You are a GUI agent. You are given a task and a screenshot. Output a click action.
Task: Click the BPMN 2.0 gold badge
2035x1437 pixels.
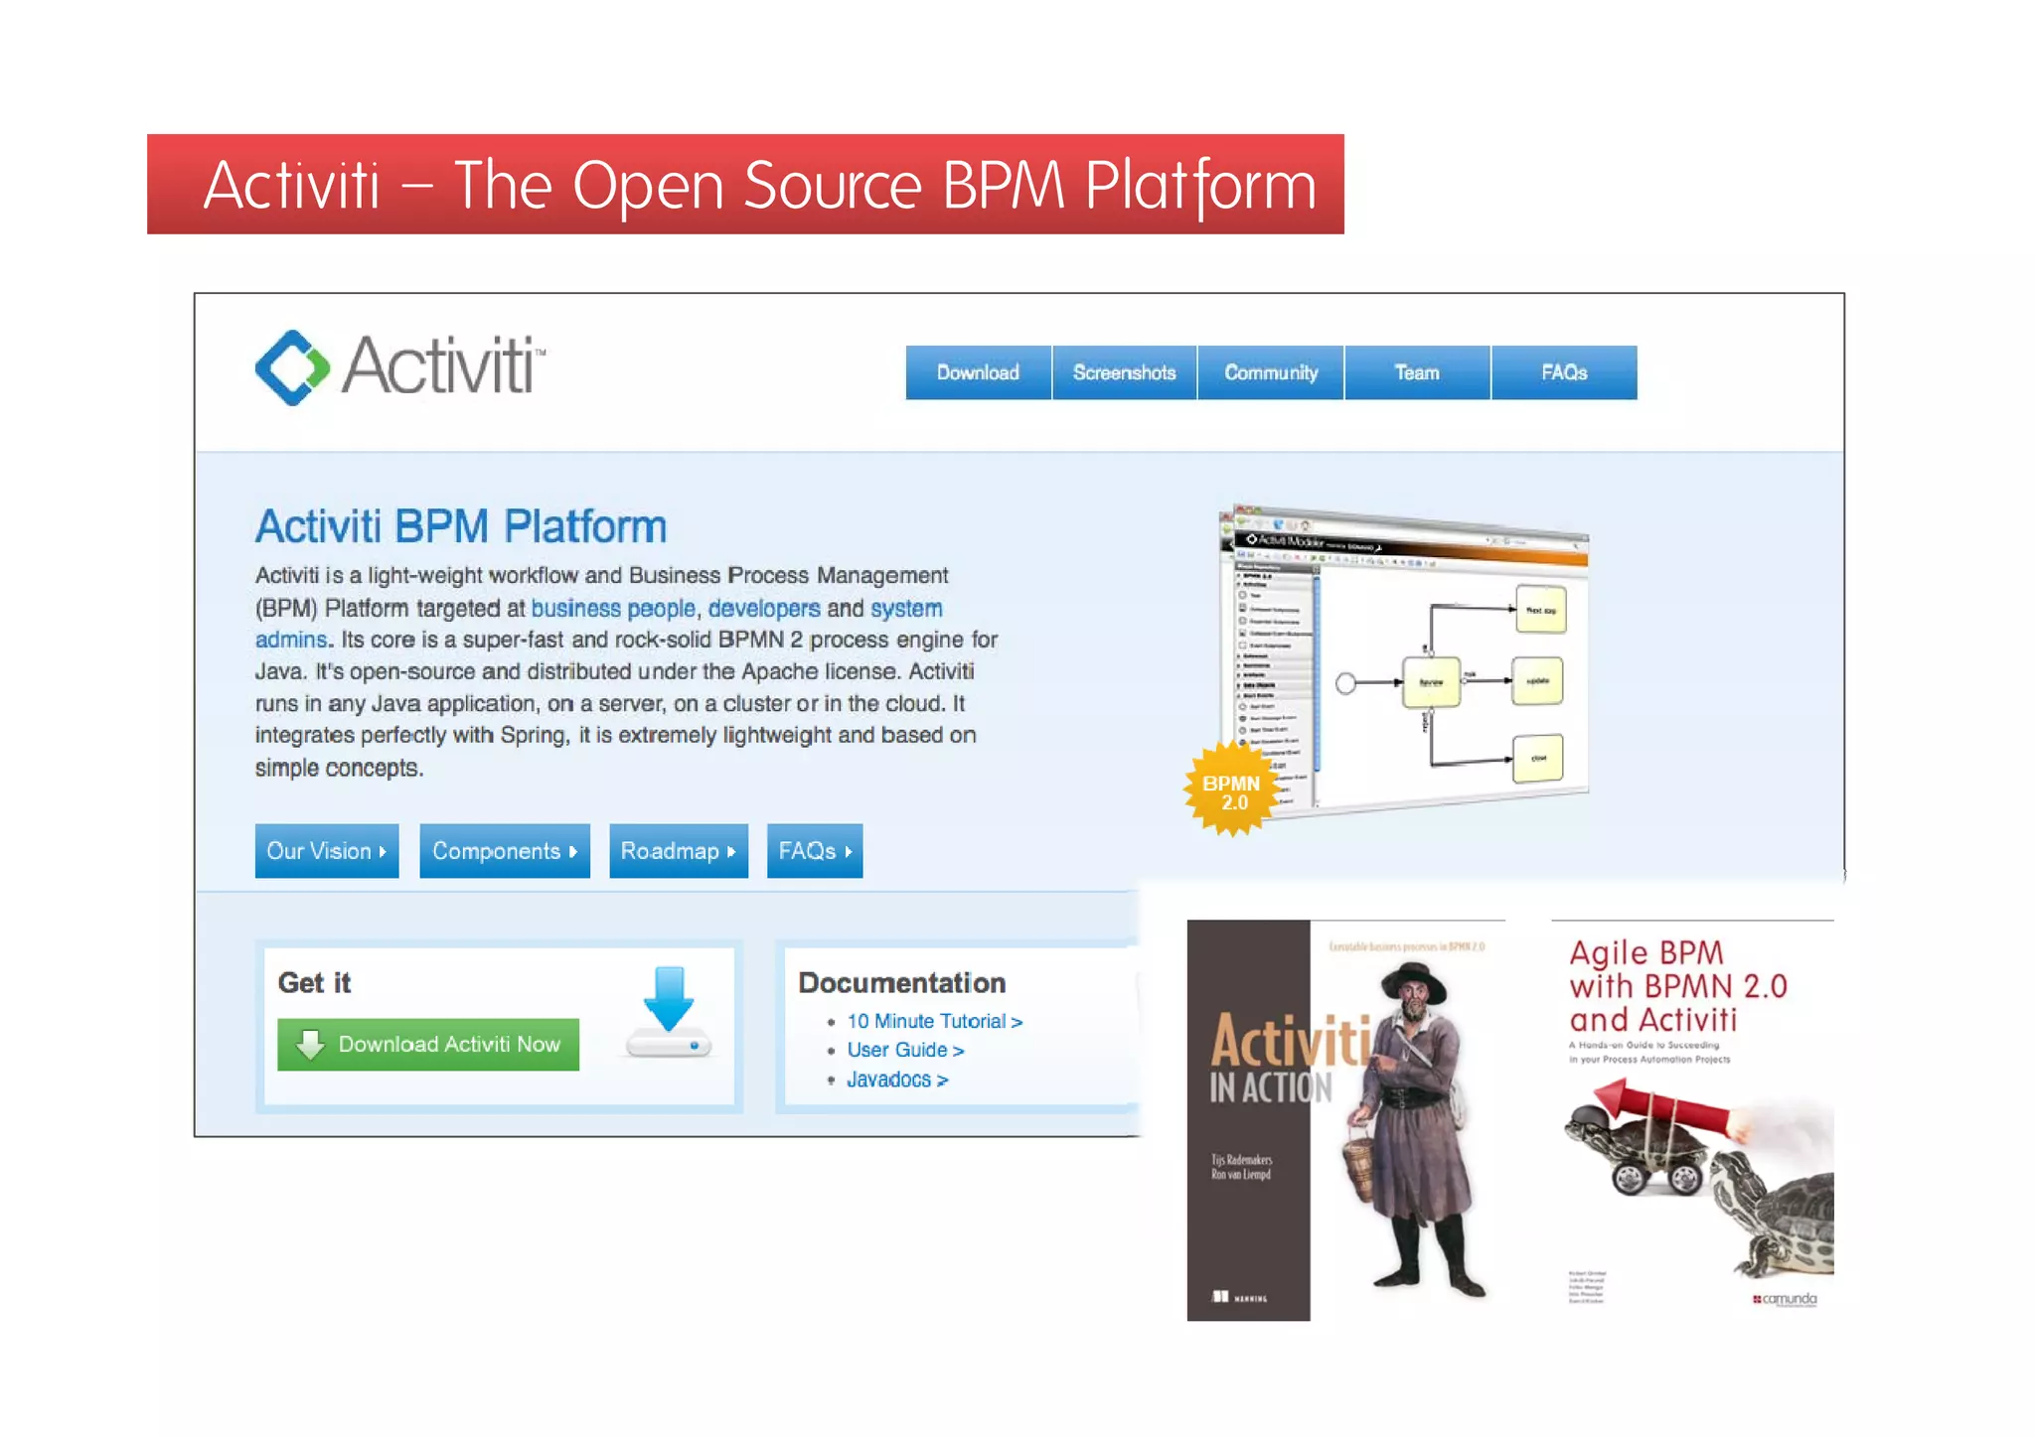(1231, 791)
